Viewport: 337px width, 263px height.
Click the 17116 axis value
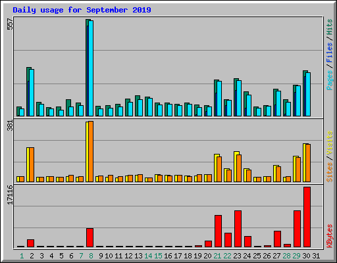point(10,195)
